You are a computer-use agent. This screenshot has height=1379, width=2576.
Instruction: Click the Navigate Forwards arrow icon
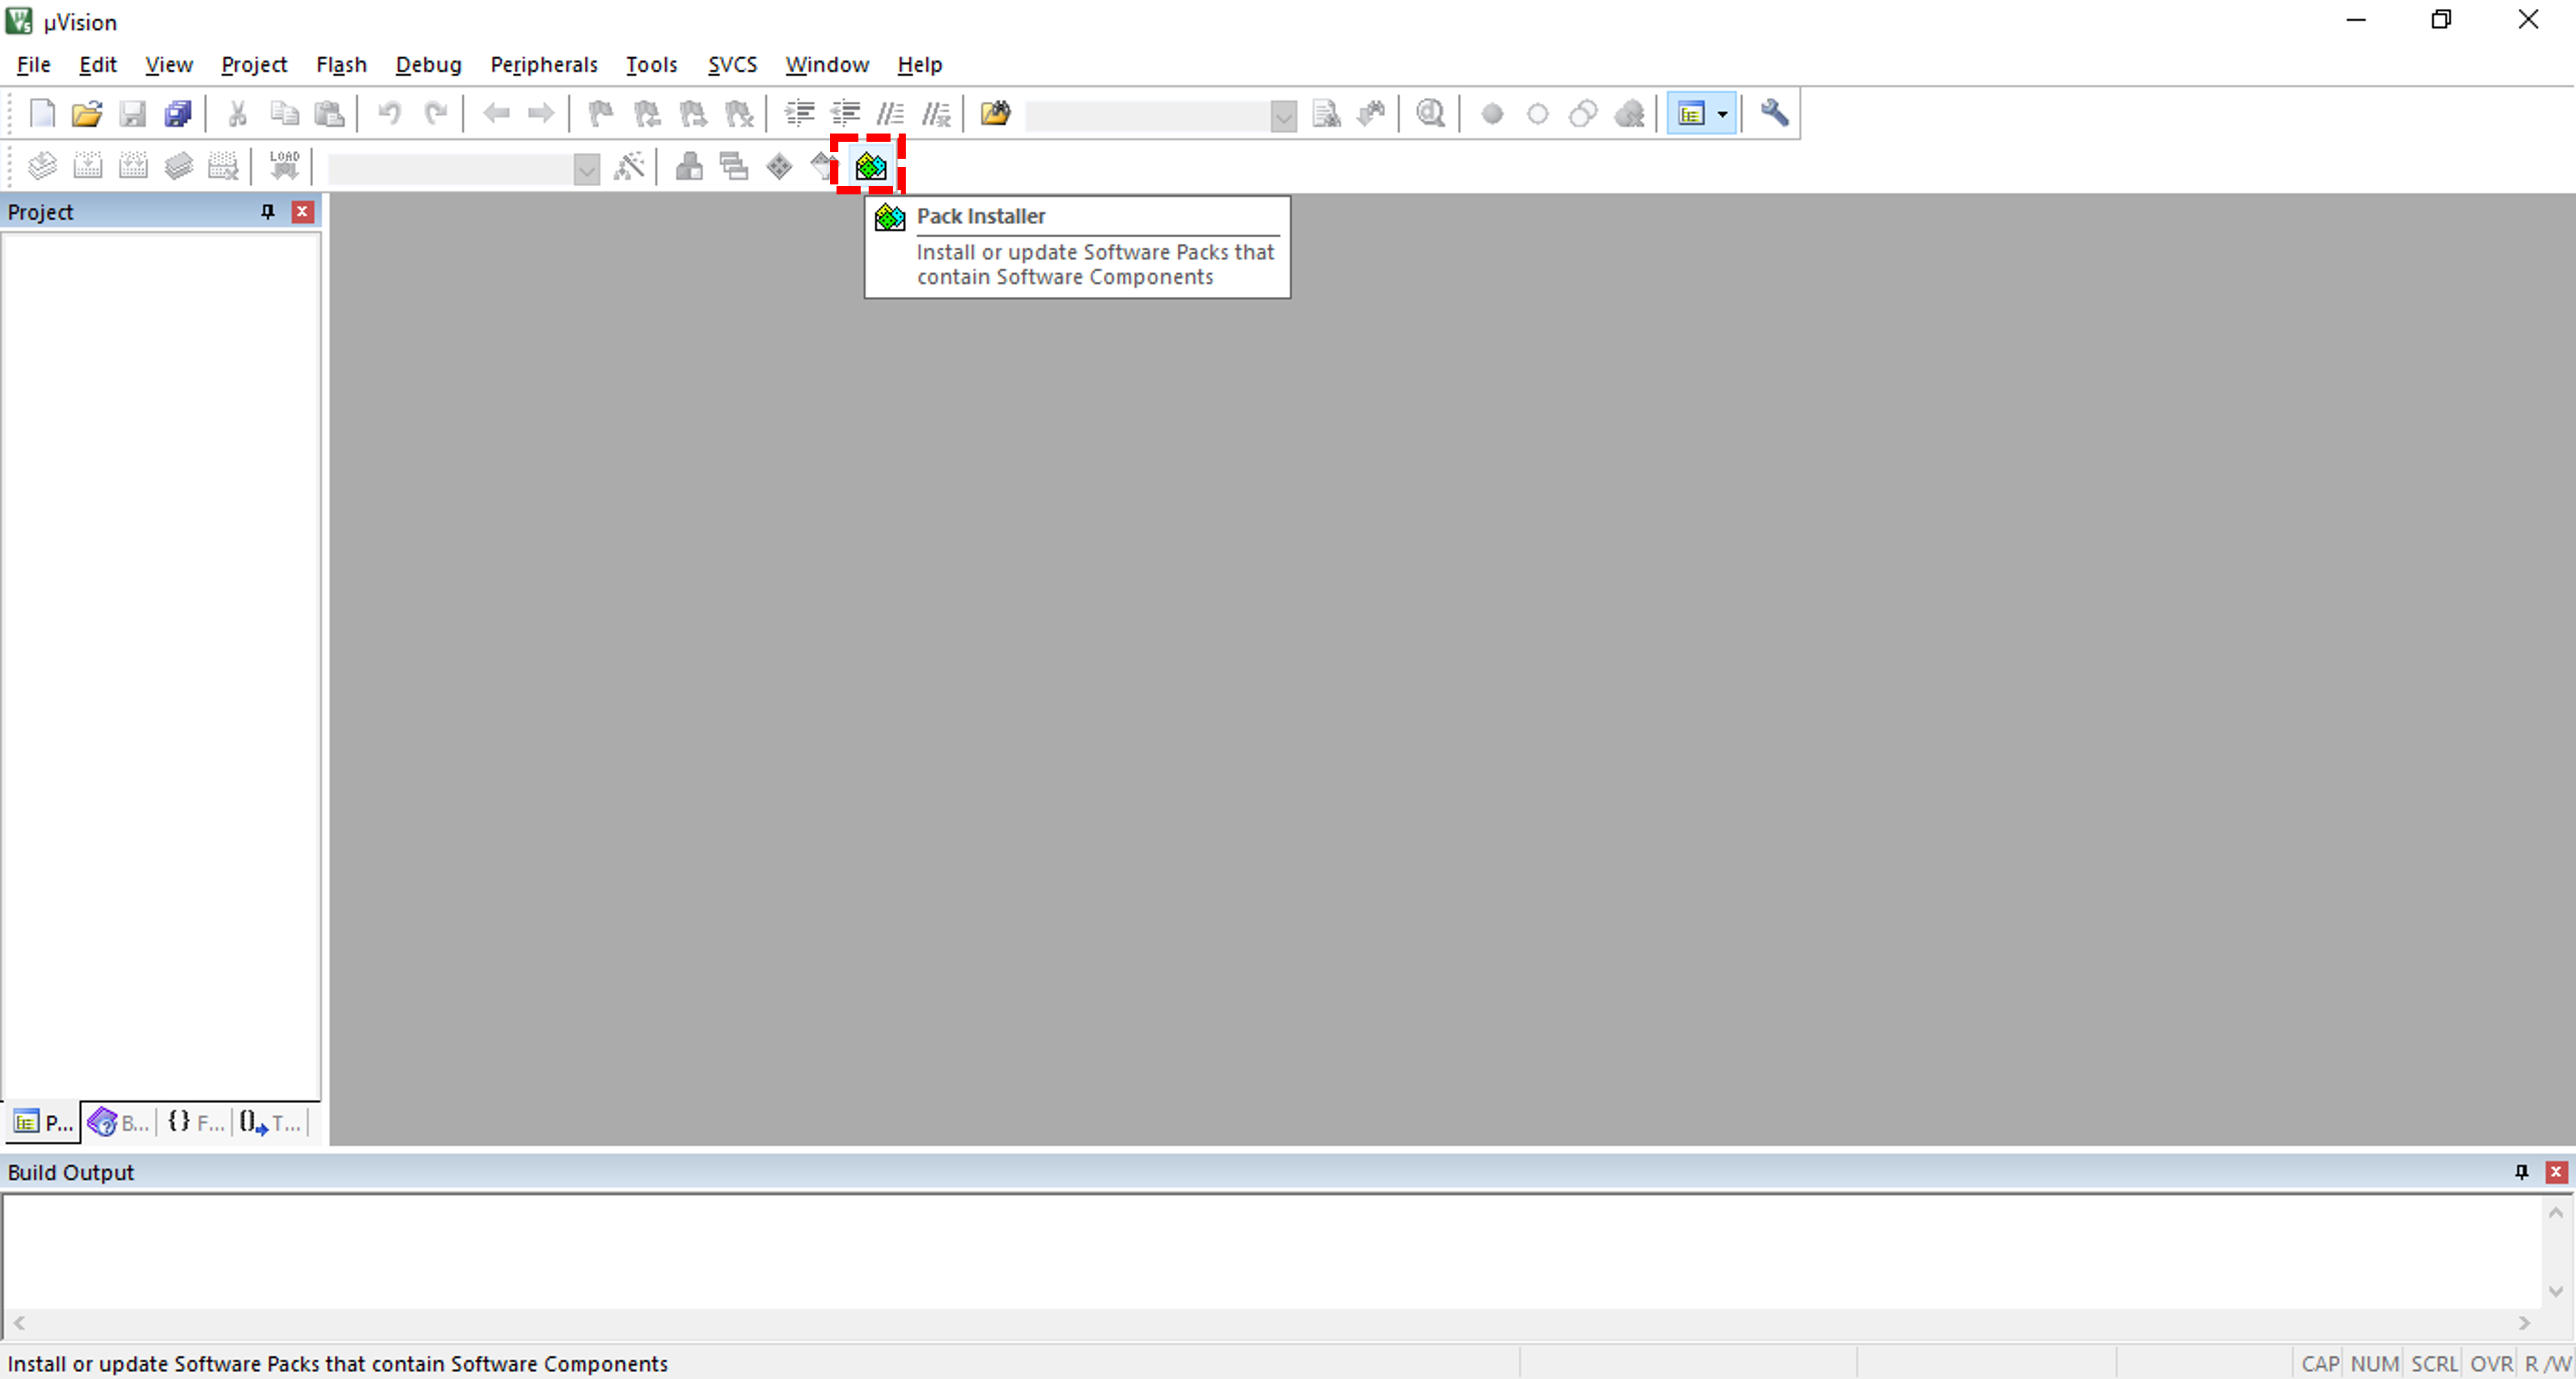click(541, 114)
